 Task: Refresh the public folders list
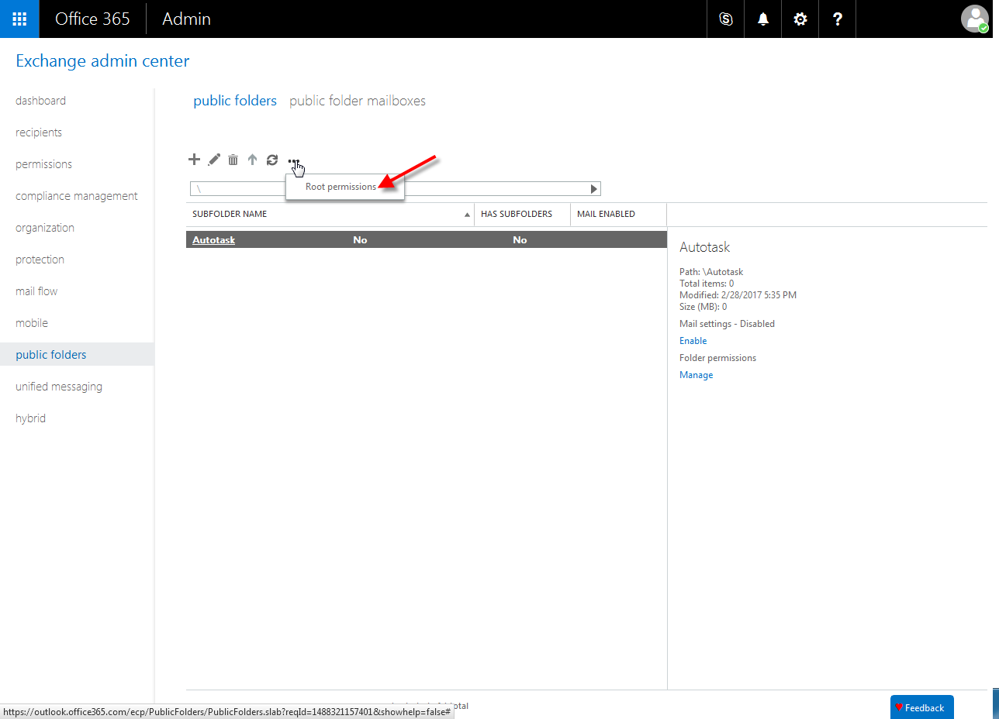click(x=271, y=160)
